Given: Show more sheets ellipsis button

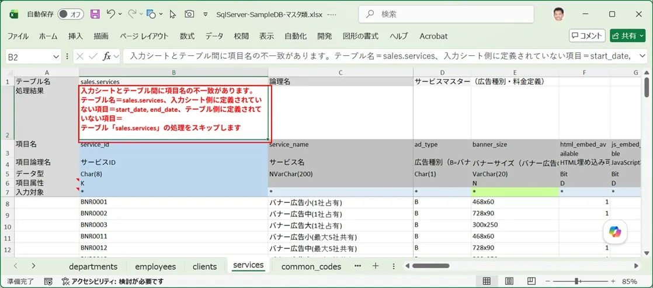Looking at the screenshot, I should pos(357,266).
